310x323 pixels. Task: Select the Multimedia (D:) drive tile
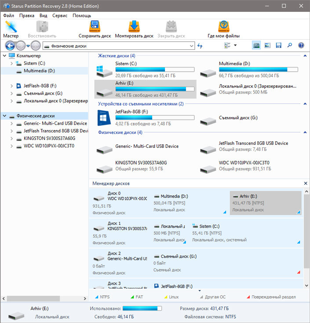[x=249, y=70]
